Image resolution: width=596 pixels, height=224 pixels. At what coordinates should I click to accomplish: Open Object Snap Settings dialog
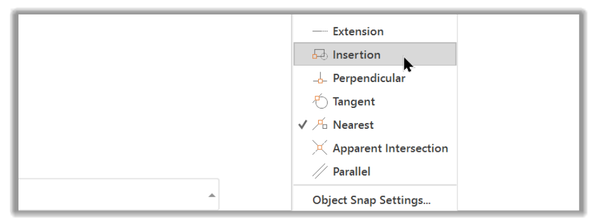click(371, 200)
